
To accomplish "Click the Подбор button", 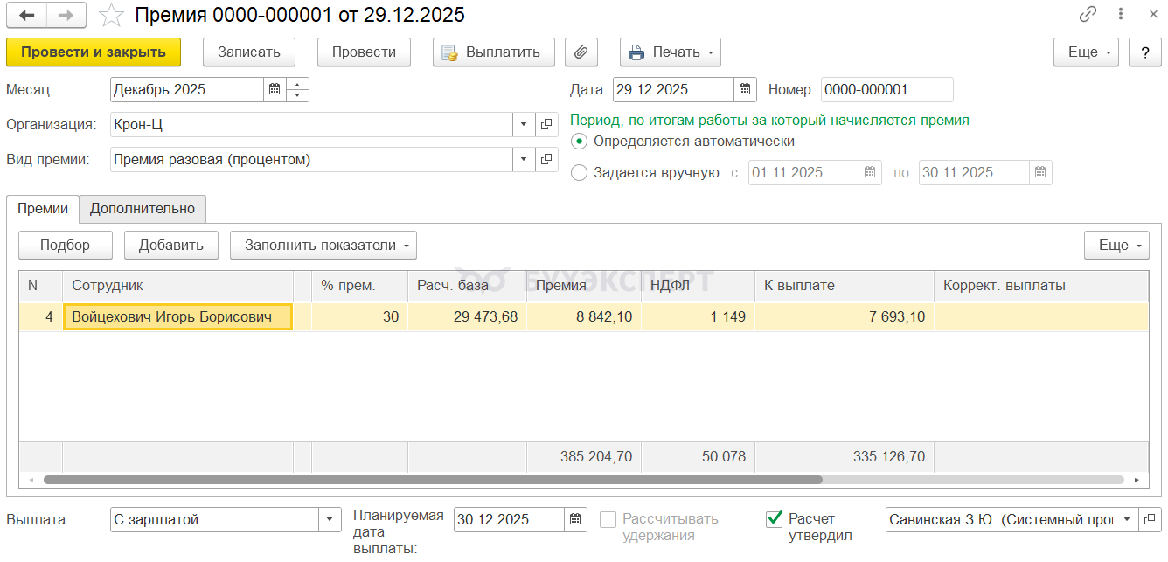I will (66, 245).
